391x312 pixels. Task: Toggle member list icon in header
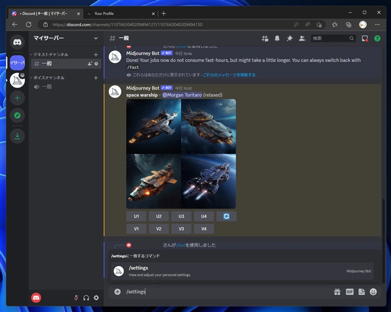pyautogui.click(x=302, y=38)
